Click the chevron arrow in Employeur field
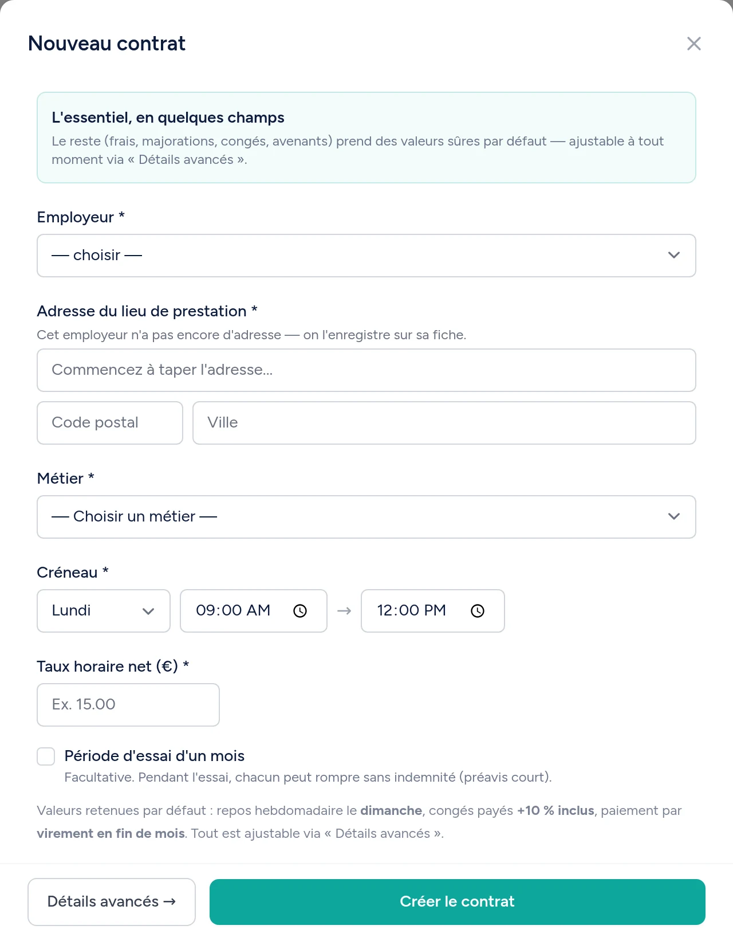 [x=674, y=255]
